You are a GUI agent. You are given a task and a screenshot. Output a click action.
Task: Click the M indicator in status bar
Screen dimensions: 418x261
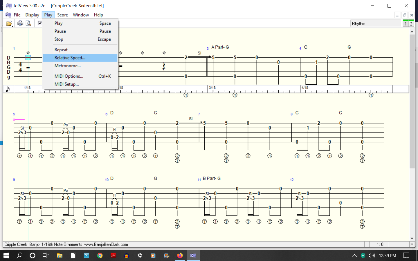(x=412, y=244)
